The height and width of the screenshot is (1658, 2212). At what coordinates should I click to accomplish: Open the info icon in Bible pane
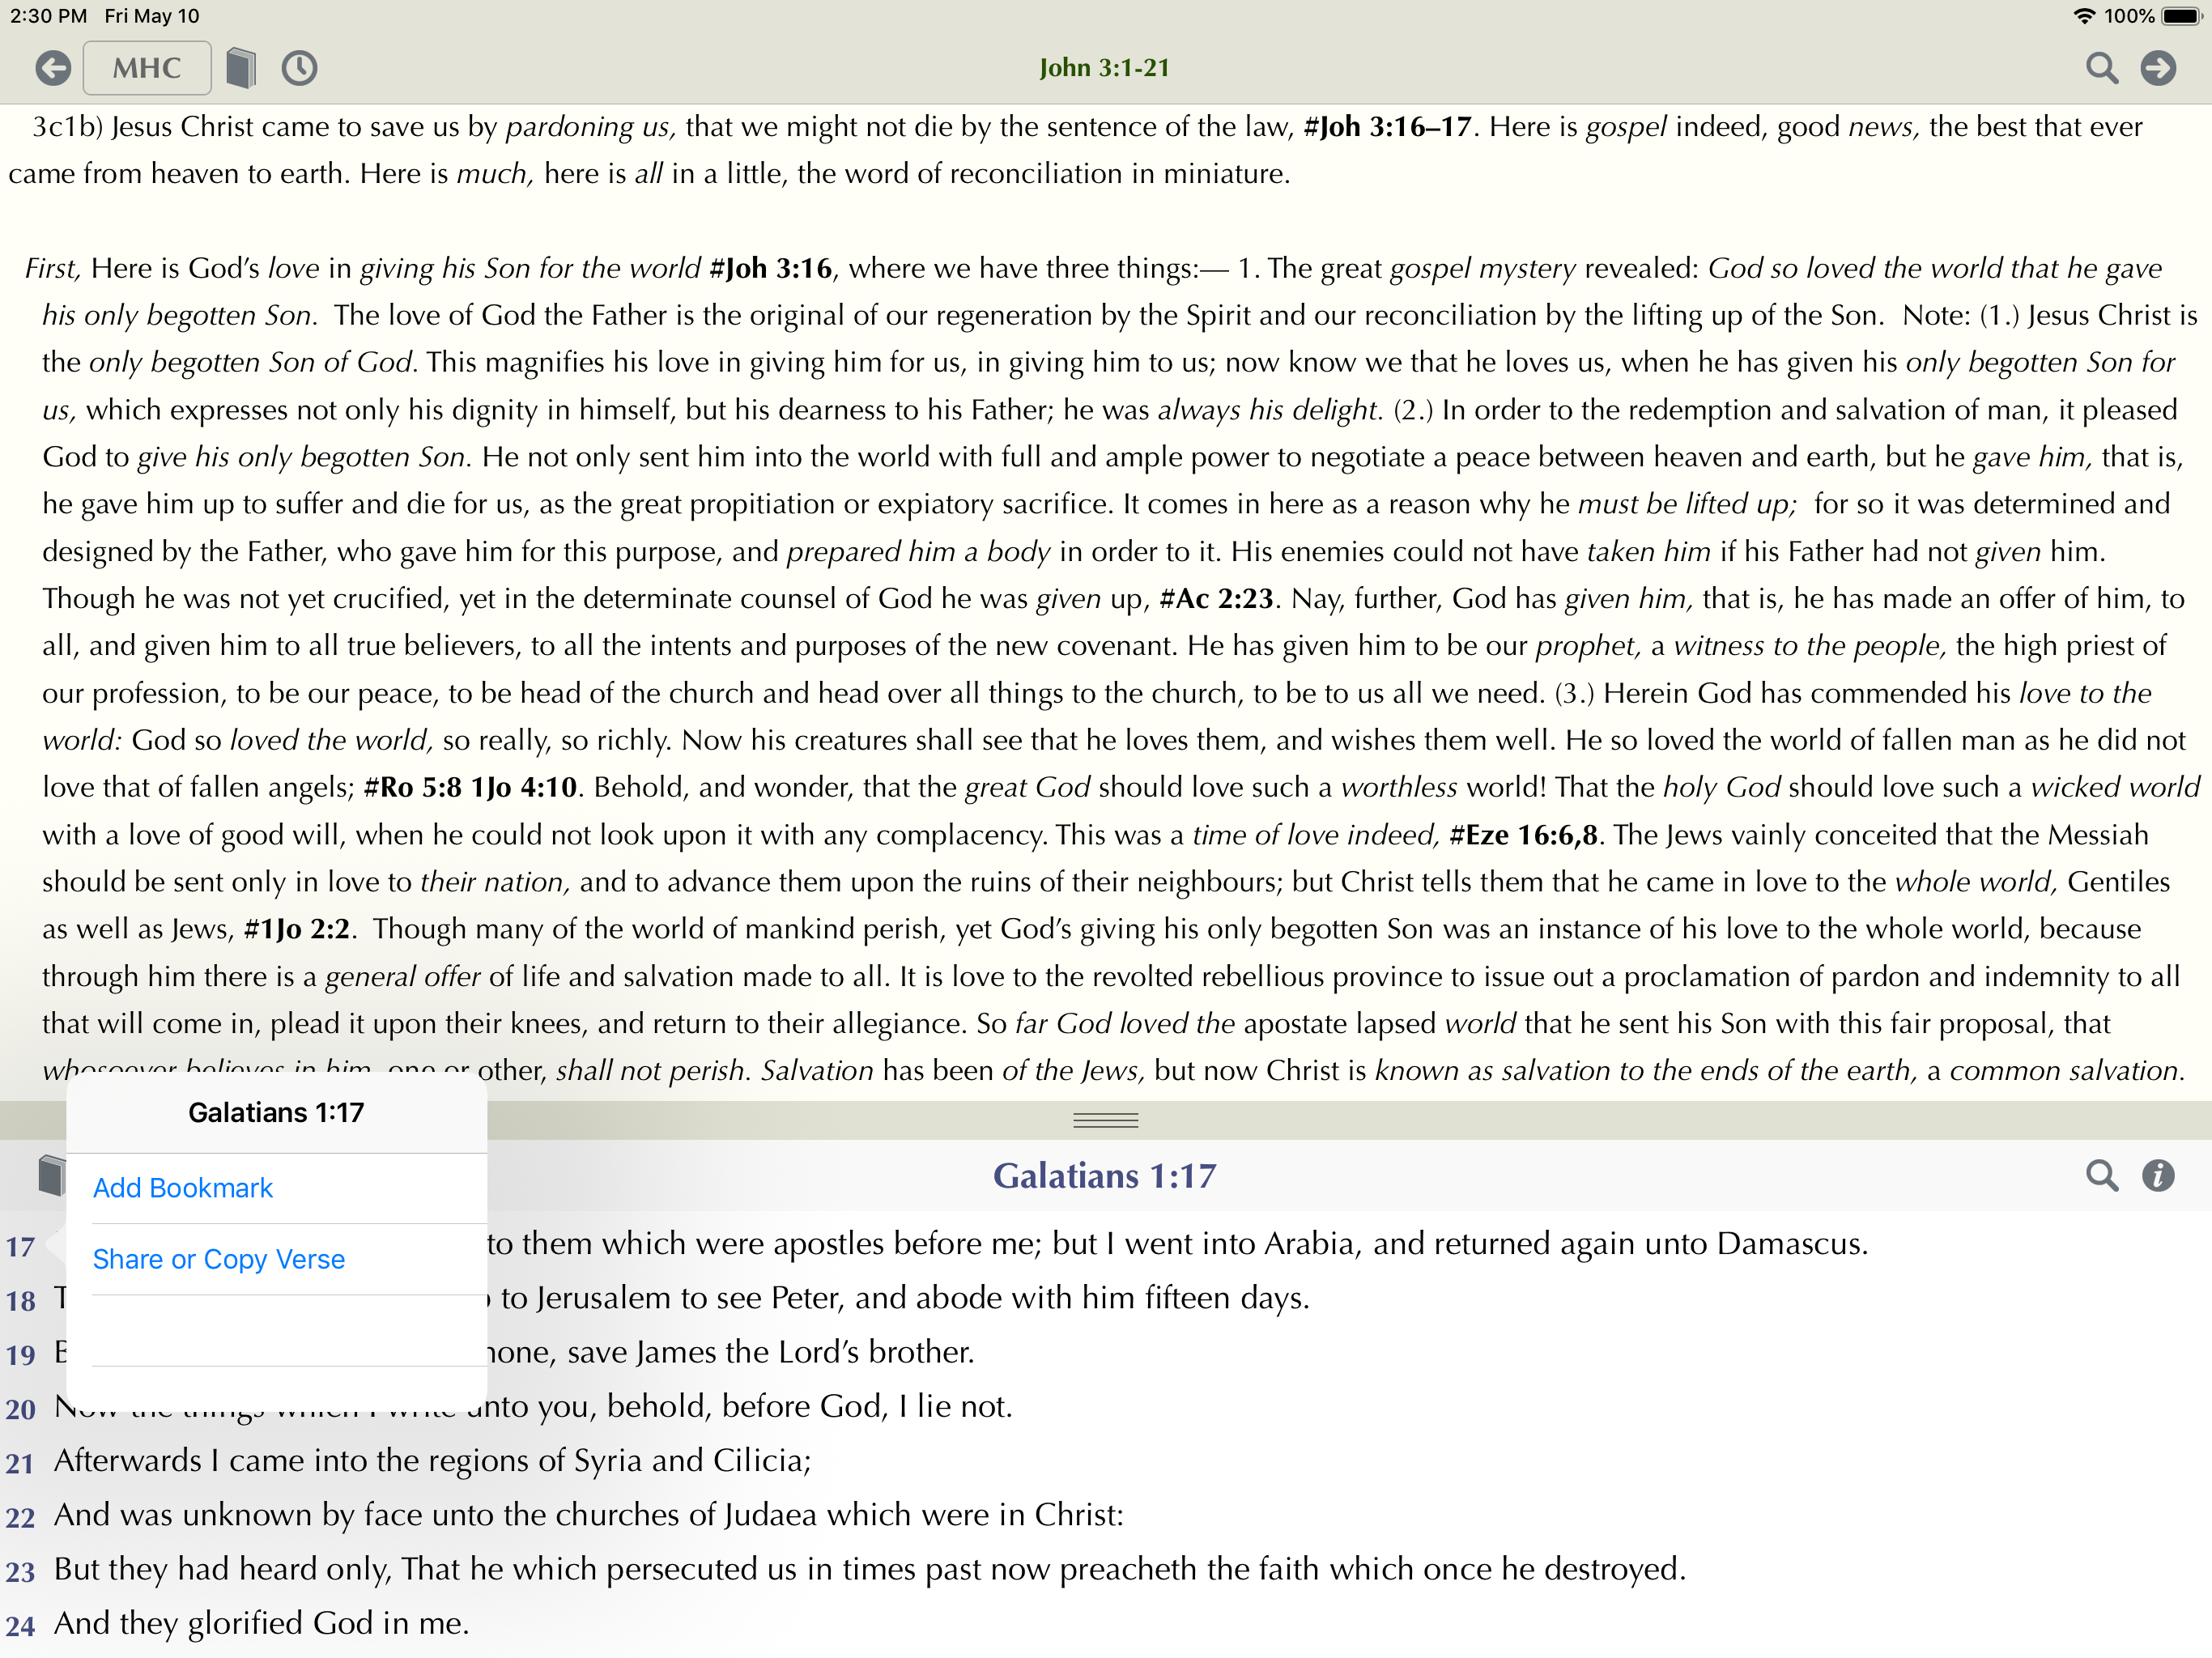click(x=2158, y=1176)
